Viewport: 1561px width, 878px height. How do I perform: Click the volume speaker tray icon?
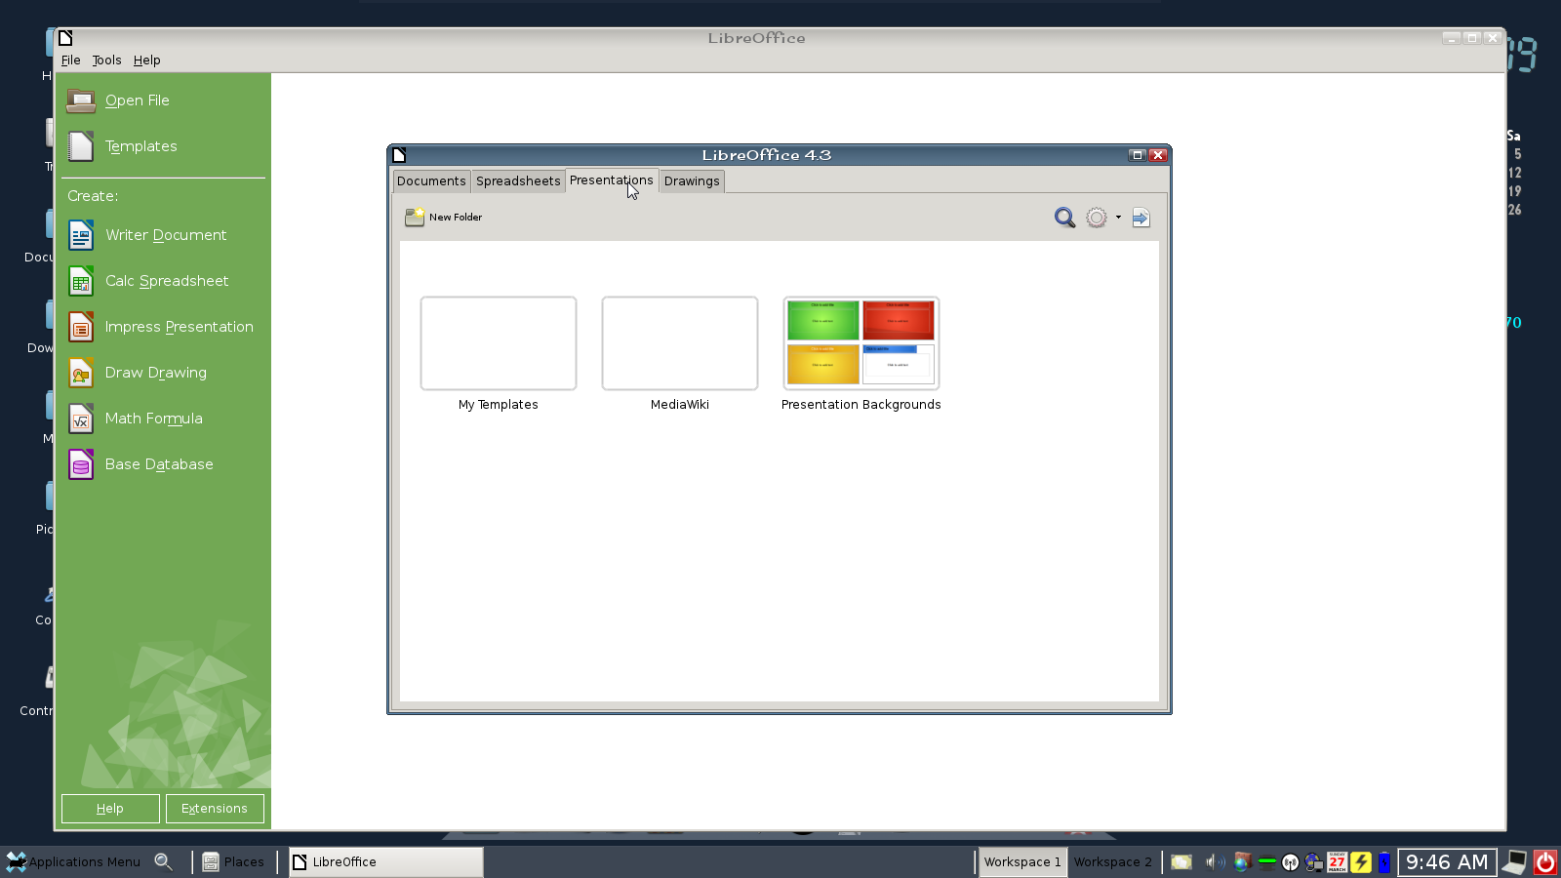point(1215,861)
